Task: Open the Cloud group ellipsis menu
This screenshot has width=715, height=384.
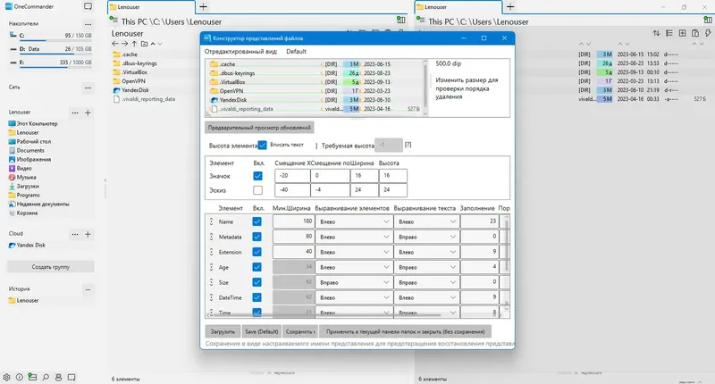Action: (75, 234)
